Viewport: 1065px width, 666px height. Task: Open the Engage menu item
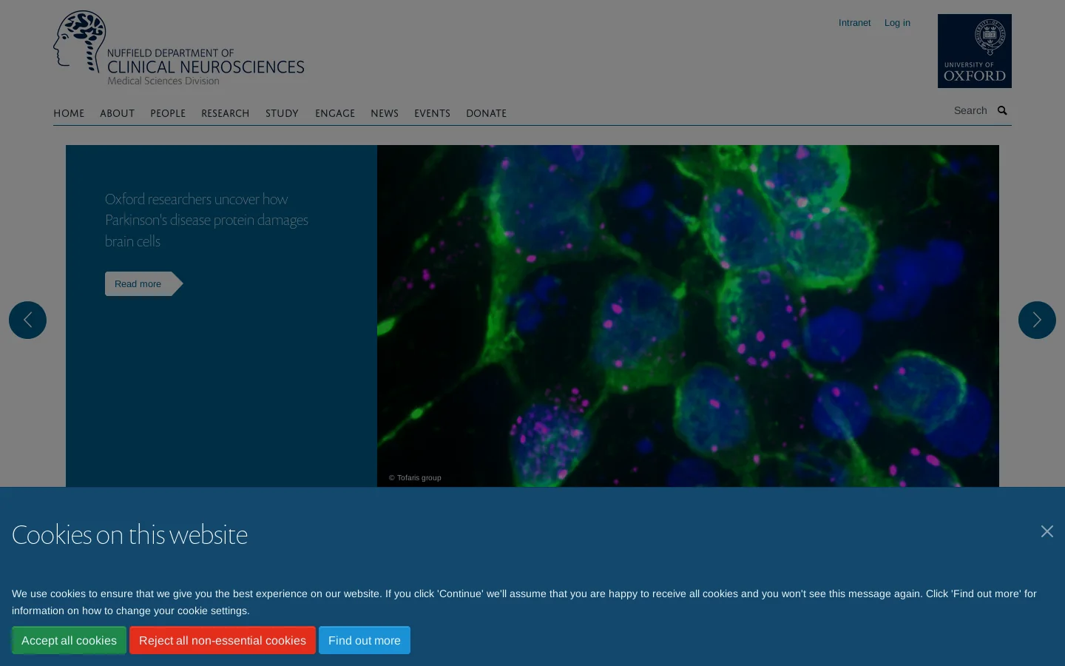click(335, 113)
